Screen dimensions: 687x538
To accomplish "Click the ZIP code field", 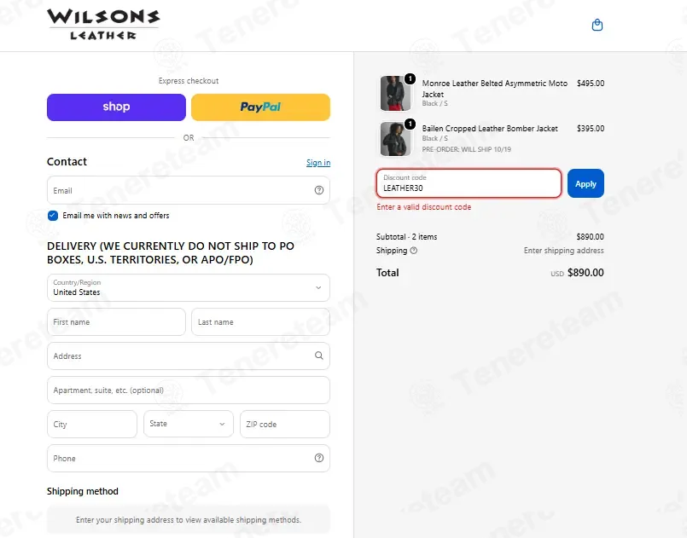I will [285, 424].
